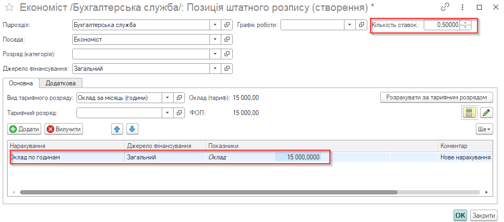Click the Кількість ставок value field
The height and width of the screenshot is (222, 504).
[x=442, y=25]
